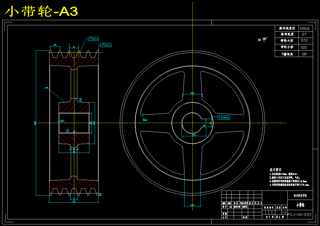
Task: Click the '带轮大径' table label
Action: (287, 41)
